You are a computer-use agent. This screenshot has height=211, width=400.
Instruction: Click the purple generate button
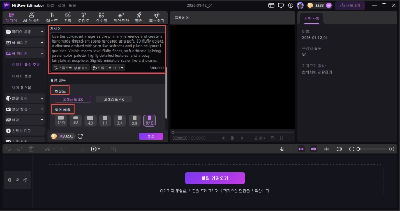coord(151,136)
